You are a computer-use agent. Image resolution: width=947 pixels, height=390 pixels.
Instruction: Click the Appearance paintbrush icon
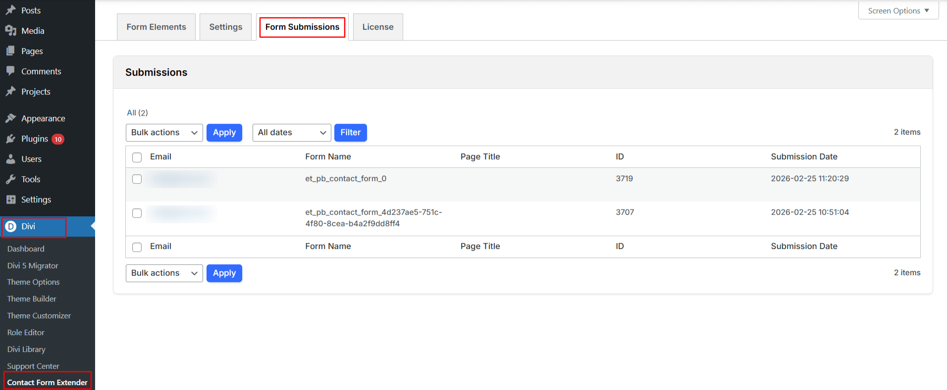tap(10, 118)
